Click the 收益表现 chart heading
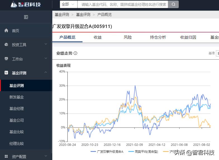This screenshot has height=160, width=219. (63, 65)
